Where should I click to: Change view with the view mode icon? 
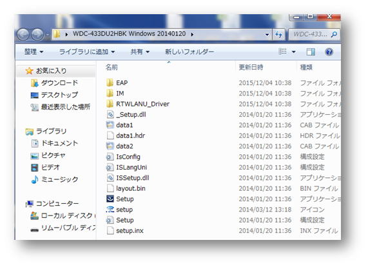coord(282,52)
